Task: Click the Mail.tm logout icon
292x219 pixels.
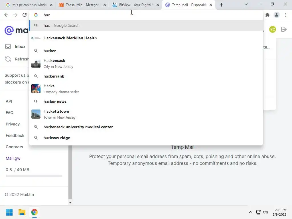Action: (284, 29)
